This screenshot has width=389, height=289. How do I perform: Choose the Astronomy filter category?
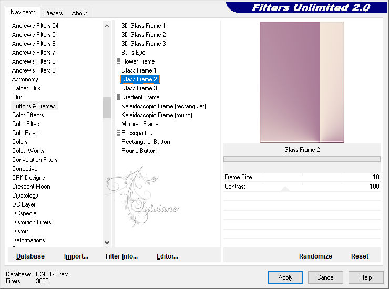point(25,79)
